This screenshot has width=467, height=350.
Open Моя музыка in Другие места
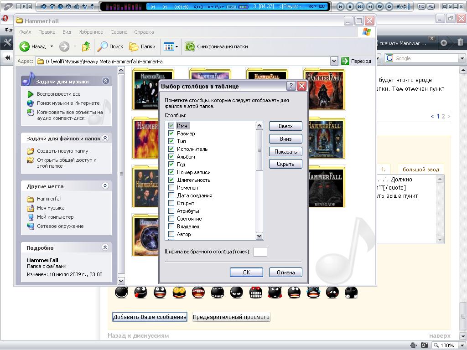point(46,208)
